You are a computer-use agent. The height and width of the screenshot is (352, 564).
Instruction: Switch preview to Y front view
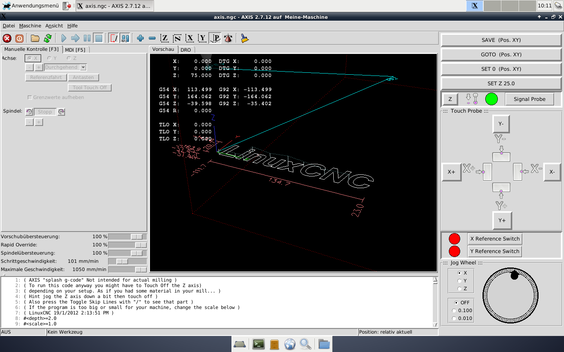click(x=202, y=38)
